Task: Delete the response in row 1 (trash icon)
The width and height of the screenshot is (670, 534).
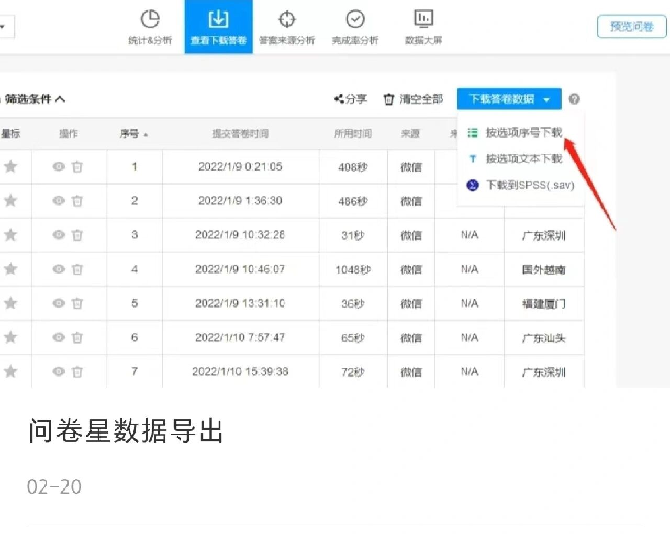Action: 77,167
